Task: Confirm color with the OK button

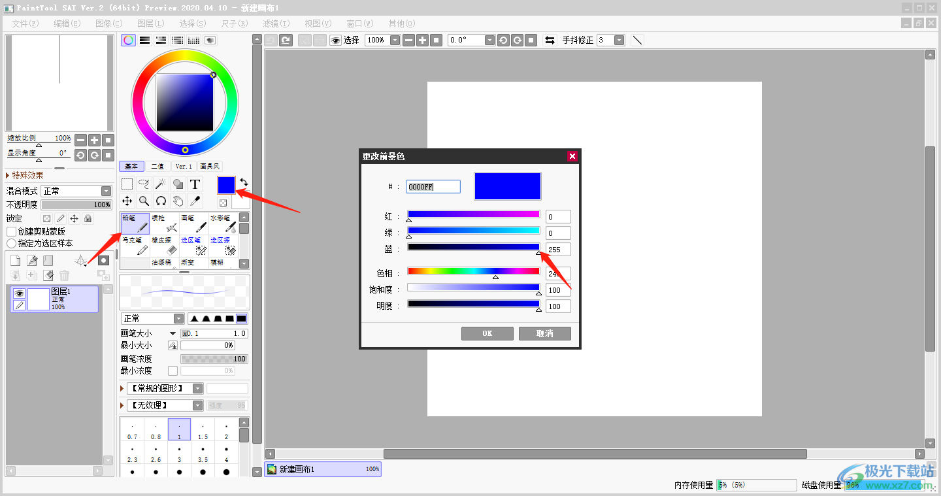Action: (x=487, y=333)
